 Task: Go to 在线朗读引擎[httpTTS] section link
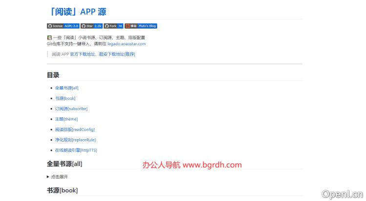click(x=76, y=150)
